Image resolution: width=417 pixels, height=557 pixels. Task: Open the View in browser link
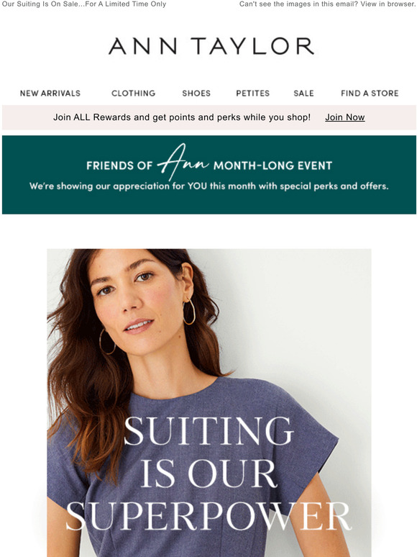[388, 4]
